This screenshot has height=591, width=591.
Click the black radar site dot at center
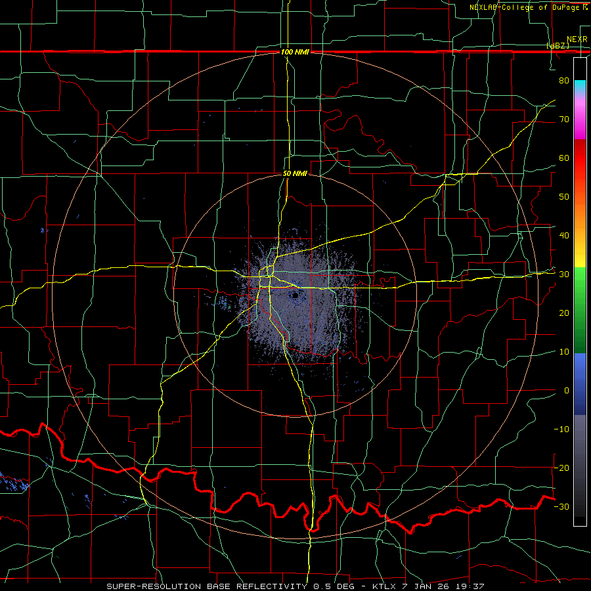click(295, 295)
